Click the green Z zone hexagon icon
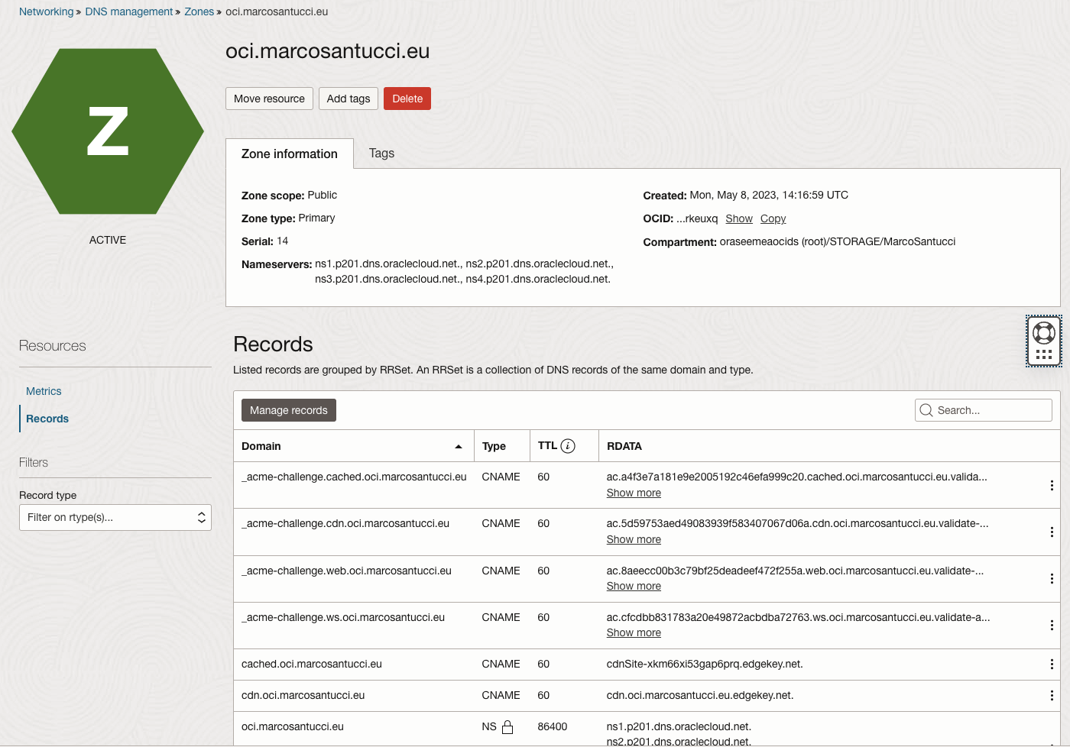This screenshot has width=1070, height=747. (x=108, y=130)
